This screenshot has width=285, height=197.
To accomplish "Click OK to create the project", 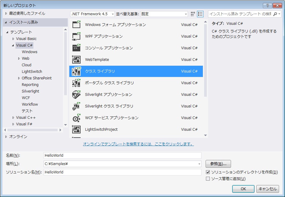I will coord(243,189).
